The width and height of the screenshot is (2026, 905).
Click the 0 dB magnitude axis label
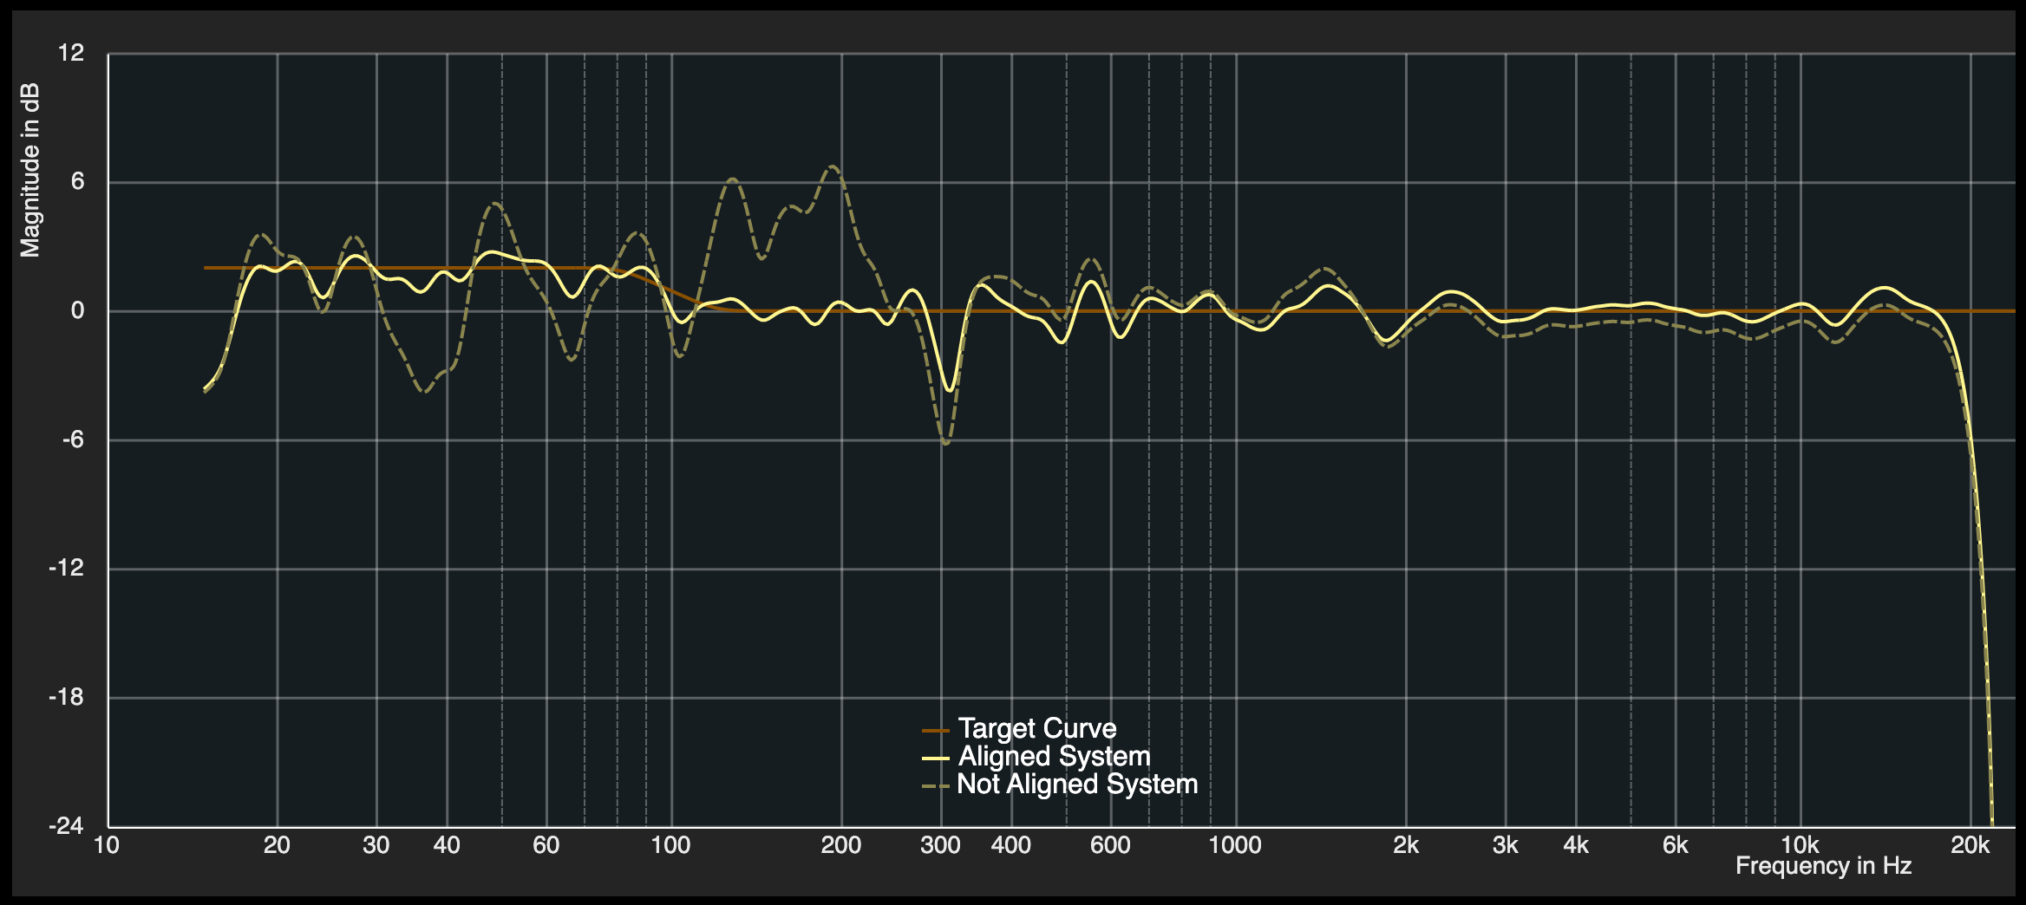point(77,311)
